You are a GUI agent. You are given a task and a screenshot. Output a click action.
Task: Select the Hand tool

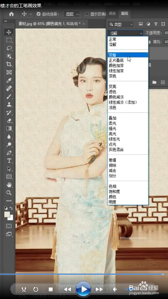pyautogui.click(x=9, y=185)
